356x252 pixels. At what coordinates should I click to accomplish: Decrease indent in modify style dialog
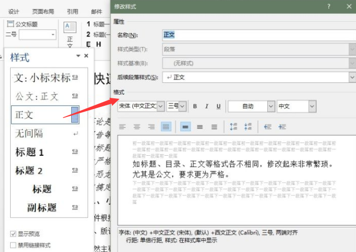tap(267, 127)
